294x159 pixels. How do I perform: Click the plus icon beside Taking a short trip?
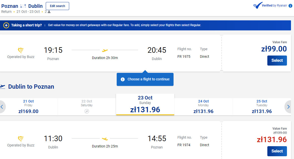(x=6, y=25)
